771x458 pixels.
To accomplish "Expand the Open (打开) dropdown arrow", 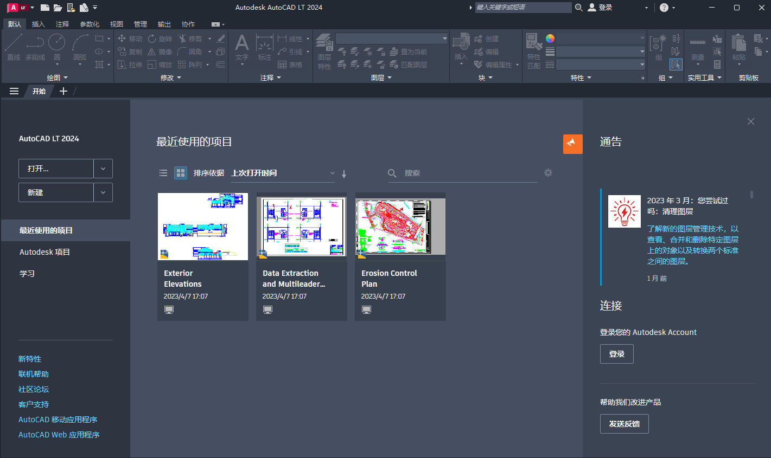I will (103, 169).
